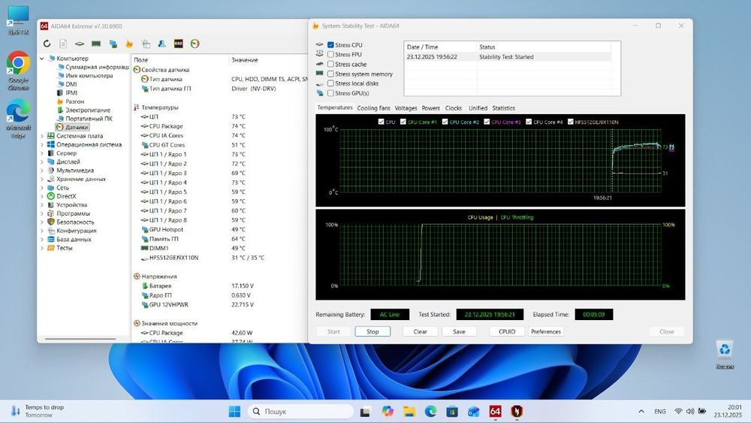Click the Clear button
This screenshot has width=751, height=423.
tap(420, 331)
